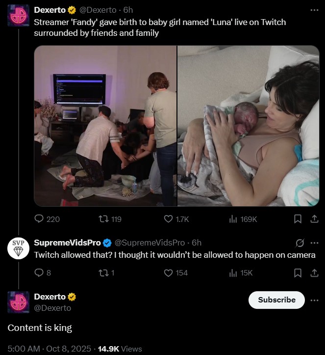Open more options on SupremeVidsPro's reply

[x=314, y=243]
